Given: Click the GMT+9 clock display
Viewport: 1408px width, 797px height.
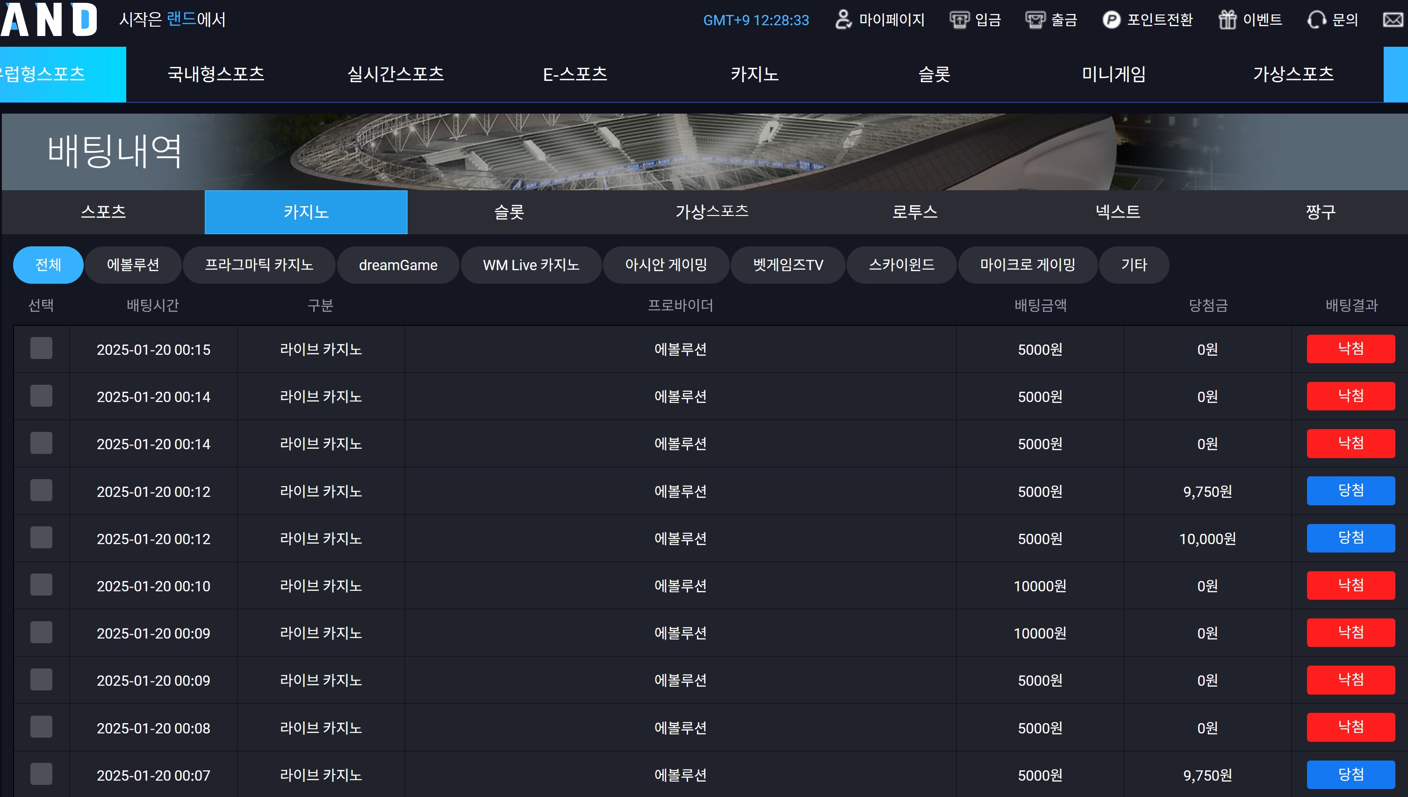Looking at the screenshot, I should coord(756,20).
